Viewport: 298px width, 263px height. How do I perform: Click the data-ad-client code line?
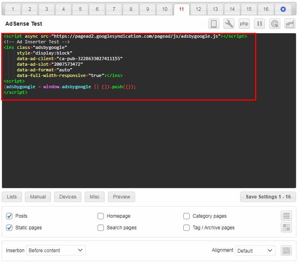pyautogui.click(x=69, y=59)
